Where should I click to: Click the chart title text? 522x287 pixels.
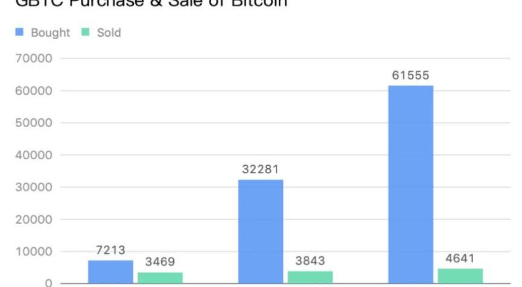[151, 4]
